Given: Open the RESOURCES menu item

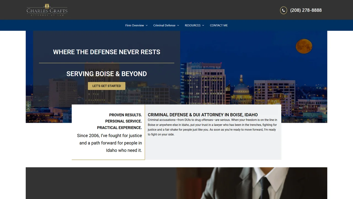Looking at the screenshot, I should 192,25.
